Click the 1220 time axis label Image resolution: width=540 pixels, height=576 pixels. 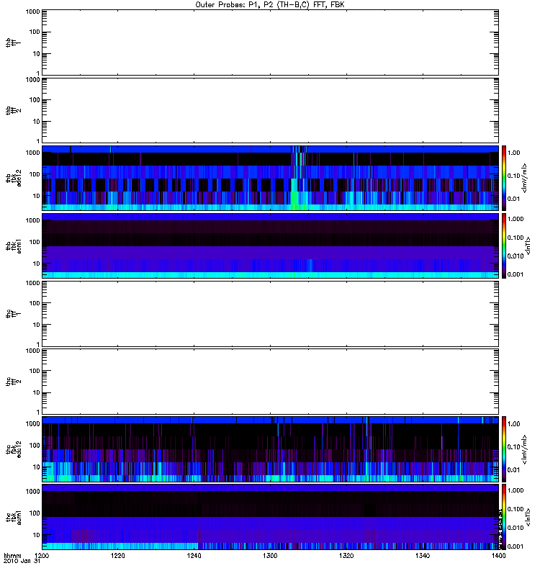tap(117, 555)
